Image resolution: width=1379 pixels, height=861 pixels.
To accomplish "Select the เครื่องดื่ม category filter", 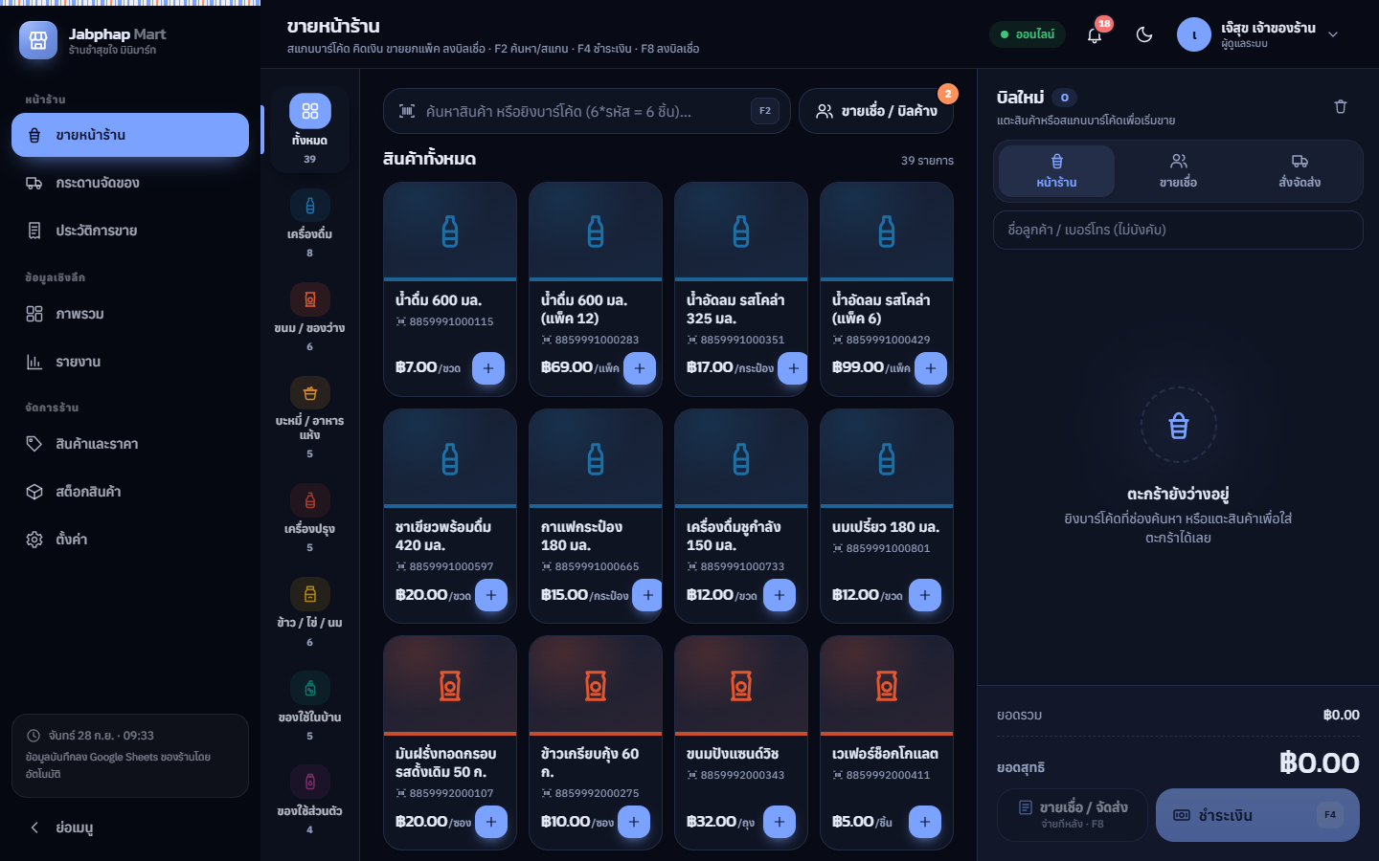I will pyautogui.click(x=309, y=224).
